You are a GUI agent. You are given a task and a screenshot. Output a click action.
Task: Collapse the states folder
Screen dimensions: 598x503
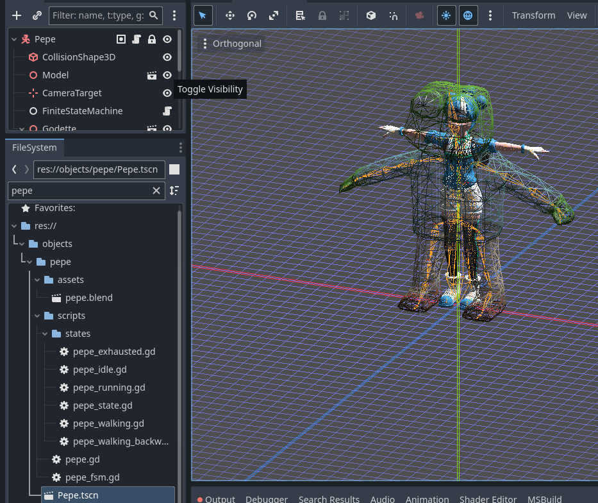[x=45, y=334]
